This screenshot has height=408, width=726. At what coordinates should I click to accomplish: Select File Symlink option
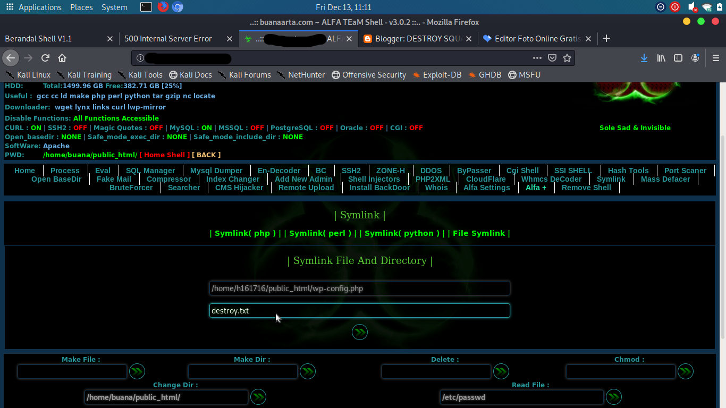[479, 233]
